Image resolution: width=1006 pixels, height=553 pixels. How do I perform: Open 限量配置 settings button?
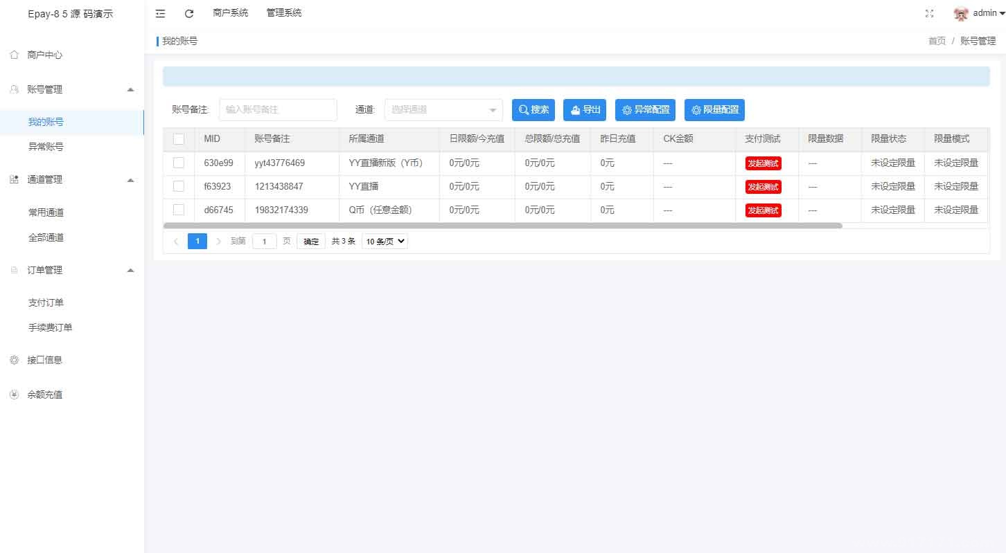click(714, 109)
